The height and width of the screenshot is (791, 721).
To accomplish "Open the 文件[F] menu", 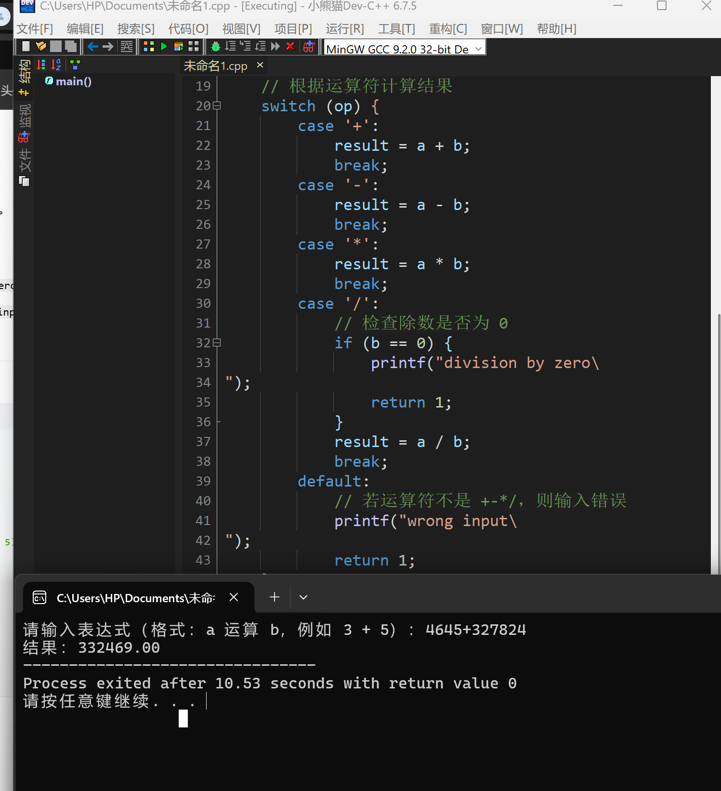I will pos(35,29).
